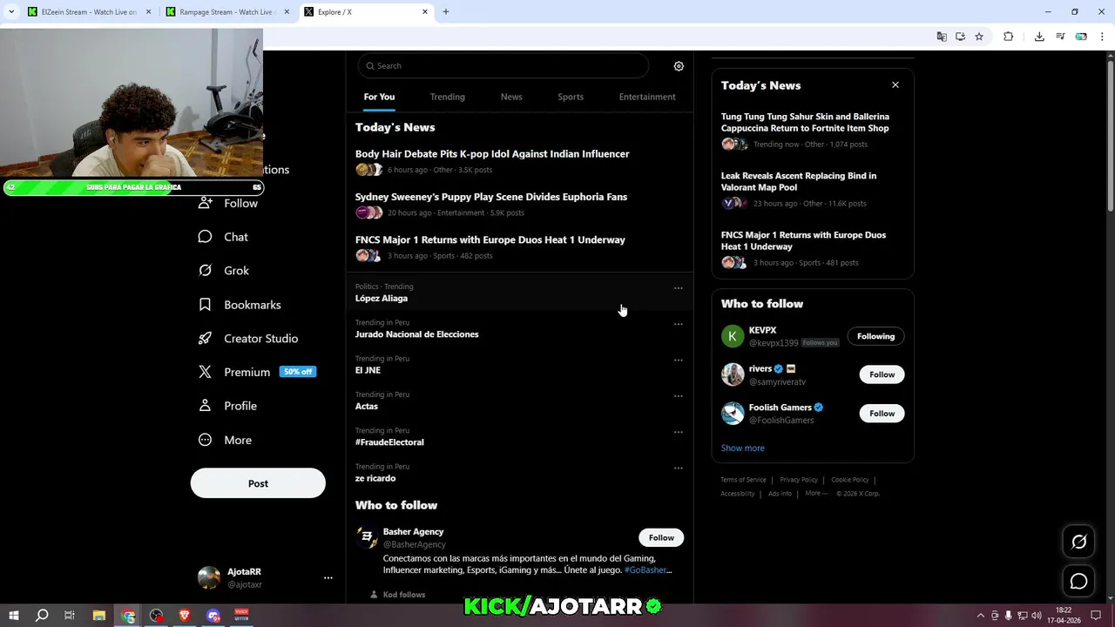Image resolution: width=1115 pixels, height=627 pixels.
Task: Open Leak Reveals Ascent Replacing Bind story
Action: tap(799, 181)
